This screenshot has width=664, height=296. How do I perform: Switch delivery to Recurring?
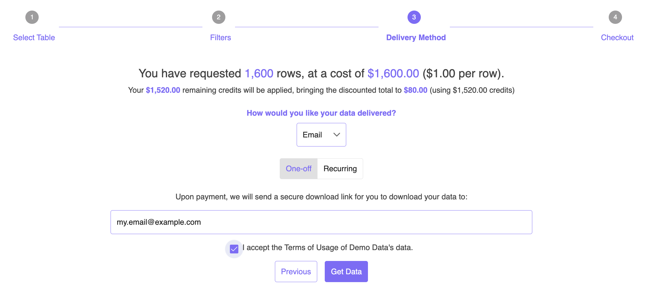[340, 169]
